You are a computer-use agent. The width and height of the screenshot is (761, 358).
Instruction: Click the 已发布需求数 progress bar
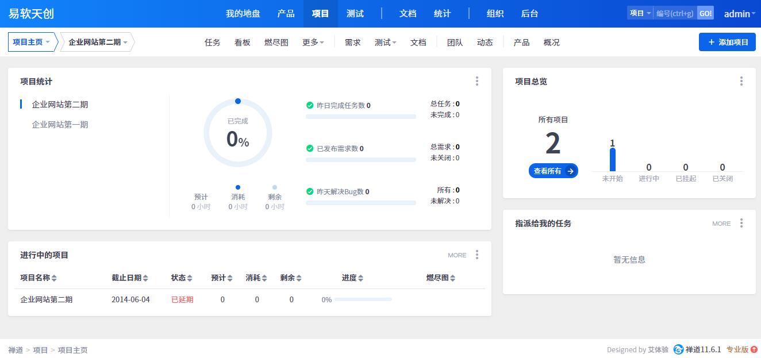(361, 160)
